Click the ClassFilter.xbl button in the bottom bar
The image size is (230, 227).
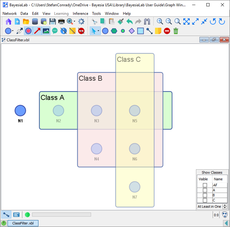point(23,223)
